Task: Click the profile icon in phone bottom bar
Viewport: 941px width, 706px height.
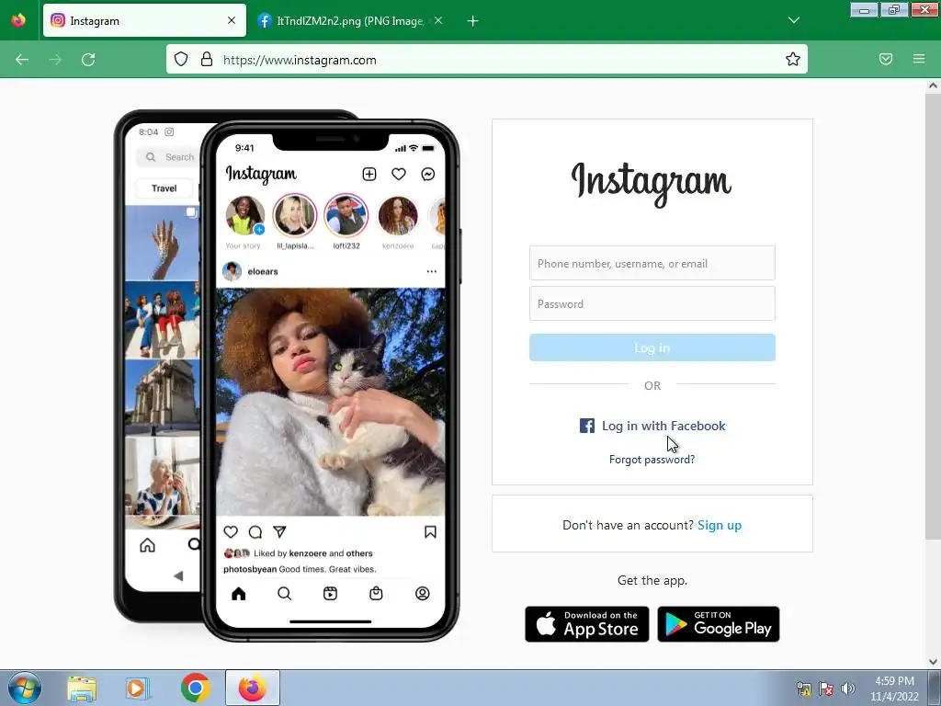Action: click(423, 594)
